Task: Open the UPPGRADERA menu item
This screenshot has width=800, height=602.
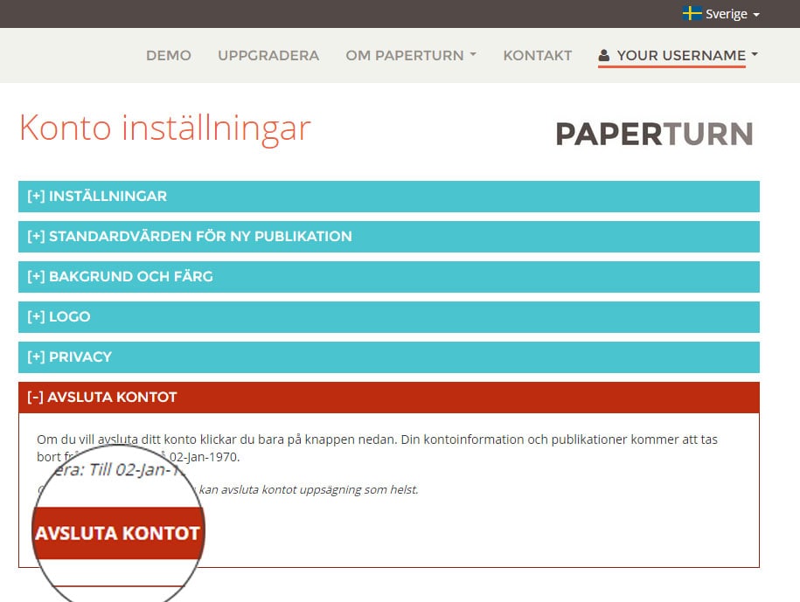Action: pos(268,55)
